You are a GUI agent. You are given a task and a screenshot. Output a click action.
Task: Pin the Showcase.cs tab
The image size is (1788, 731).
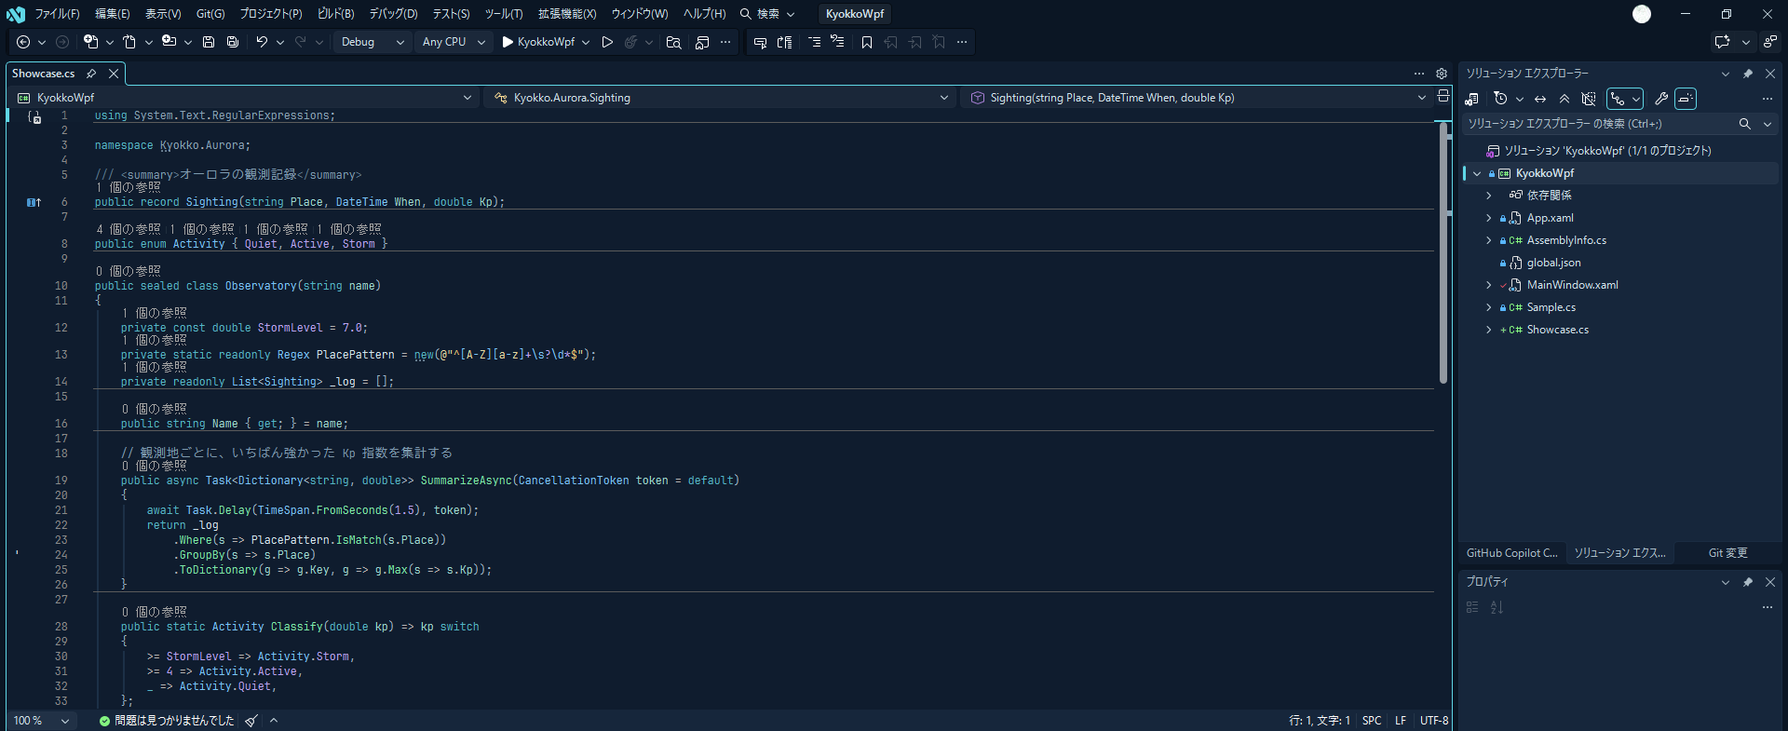pyautogui.click(x=91, y=74)
